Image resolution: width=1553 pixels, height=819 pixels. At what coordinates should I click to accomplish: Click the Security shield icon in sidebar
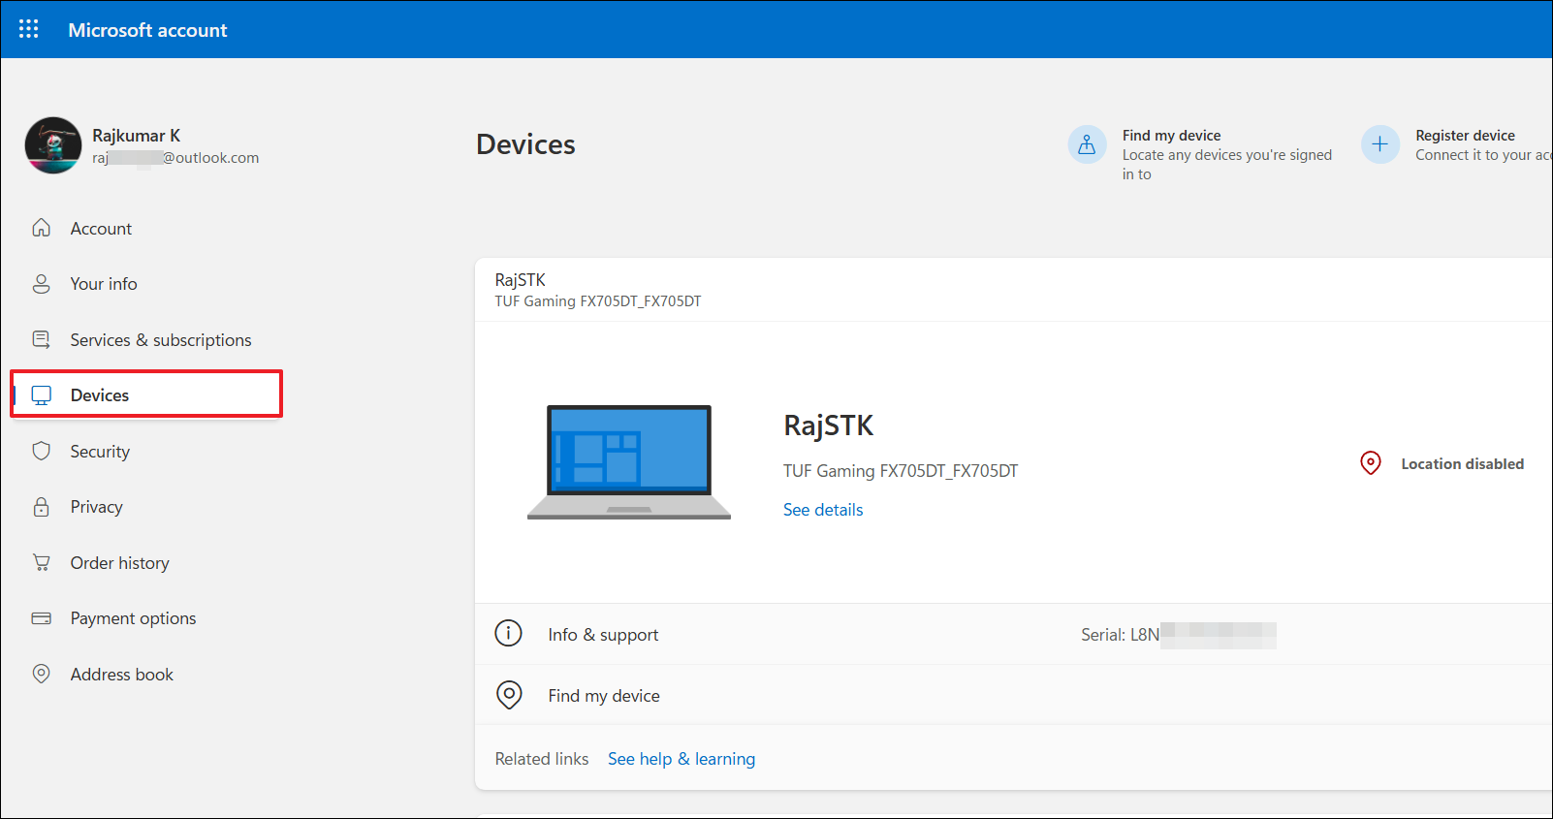pos(41,452)
